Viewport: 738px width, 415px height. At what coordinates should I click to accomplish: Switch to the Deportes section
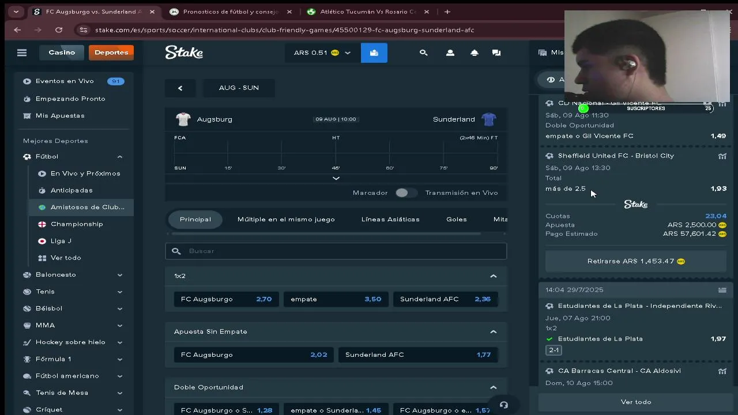pos(111,52)
